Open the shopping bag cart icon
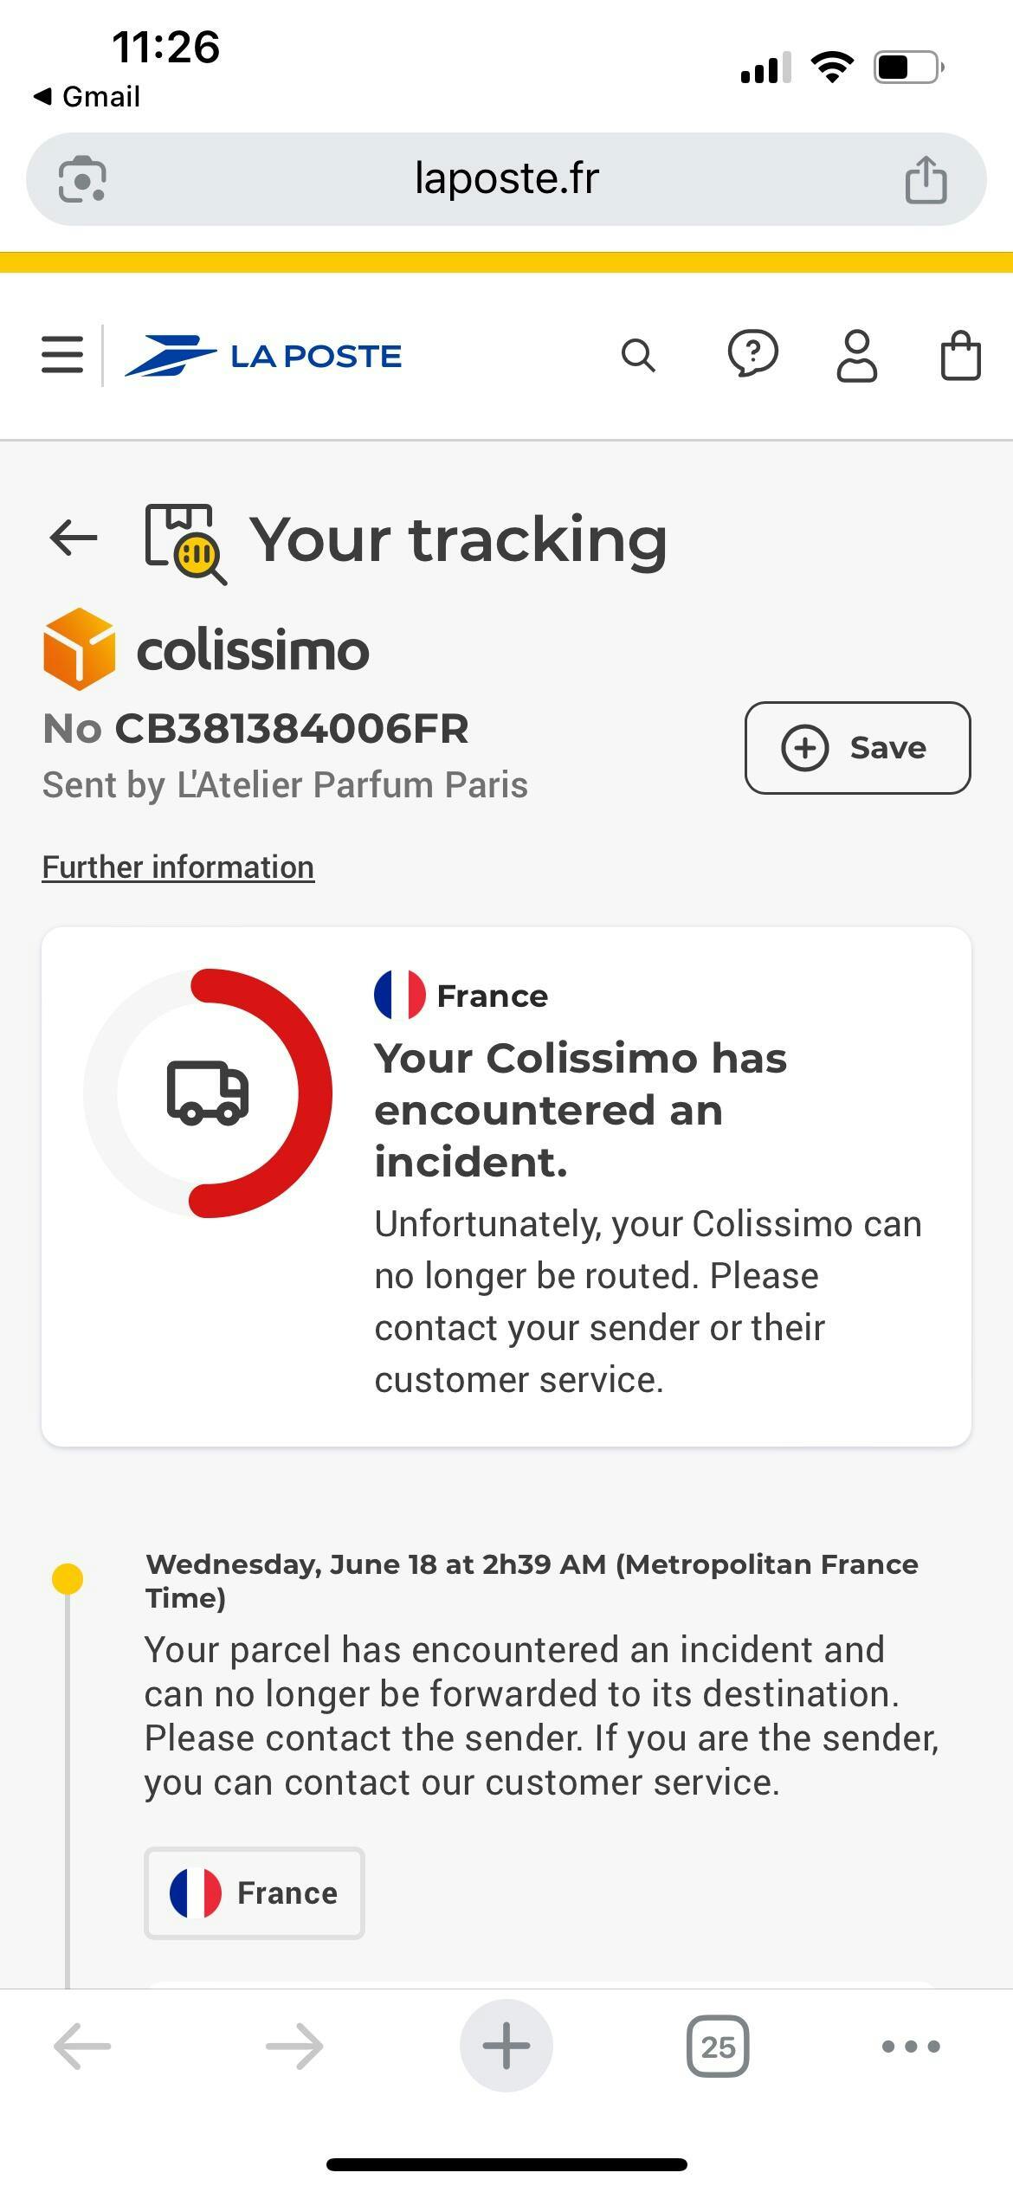The height and width of the screenshot is (2192, 1013). tap(961, 356)
